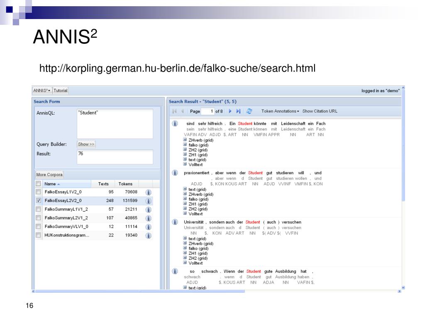Expand falko (grid) in third result
The image size is (425, 318).
(185, 248)
